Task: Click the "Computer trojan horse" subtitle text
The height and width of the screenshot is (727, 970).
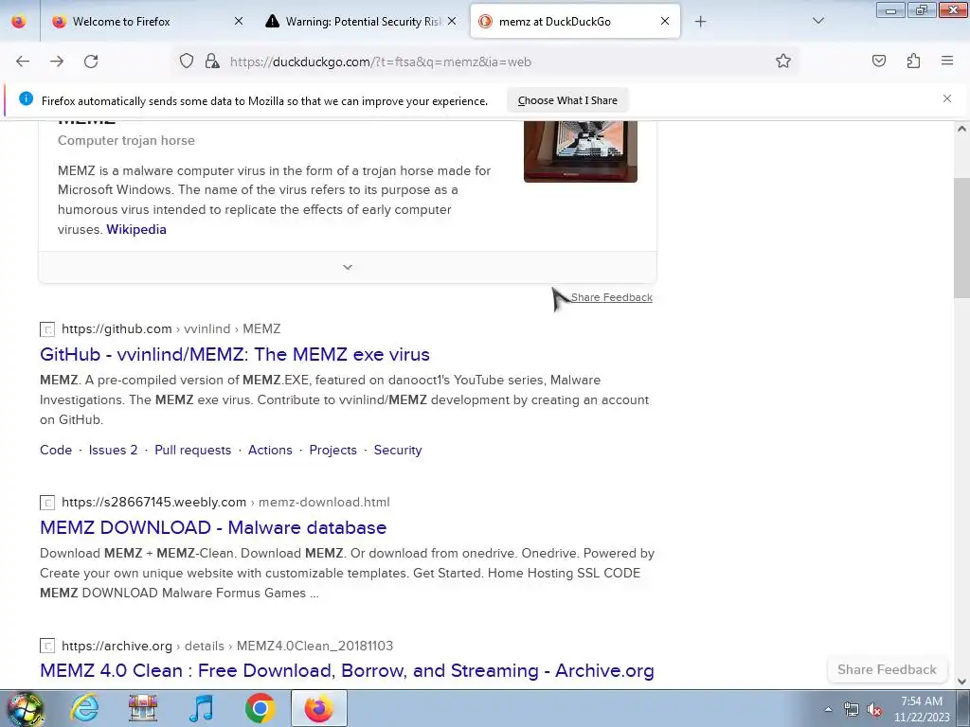Action: click(126, 140)
